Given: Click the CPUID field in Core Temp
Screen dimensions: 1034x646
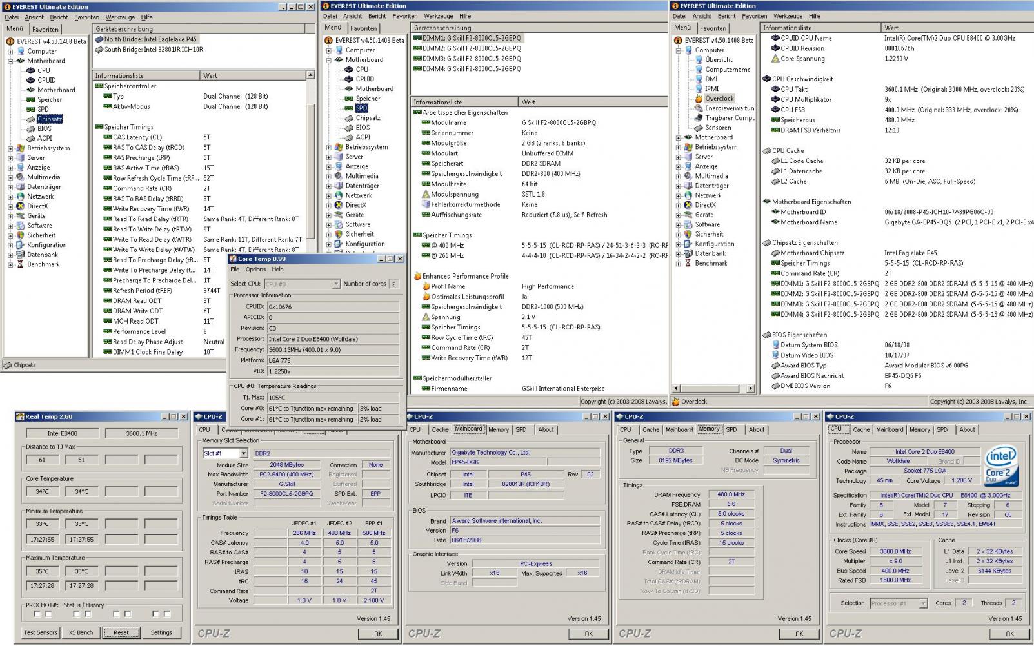Looking at the screenshot, I should click(332, 307).
